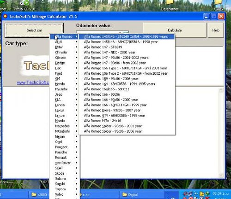This screenshot has height=199, width=231.
Task: Choose Subaru in the brand list
Action: (x=65, y=179)
